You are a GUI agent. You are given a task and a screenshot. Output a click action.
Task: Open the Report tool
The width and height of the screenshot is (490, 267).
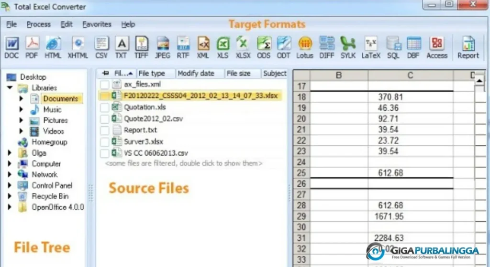pyautogui.click(x=468, y=47)
